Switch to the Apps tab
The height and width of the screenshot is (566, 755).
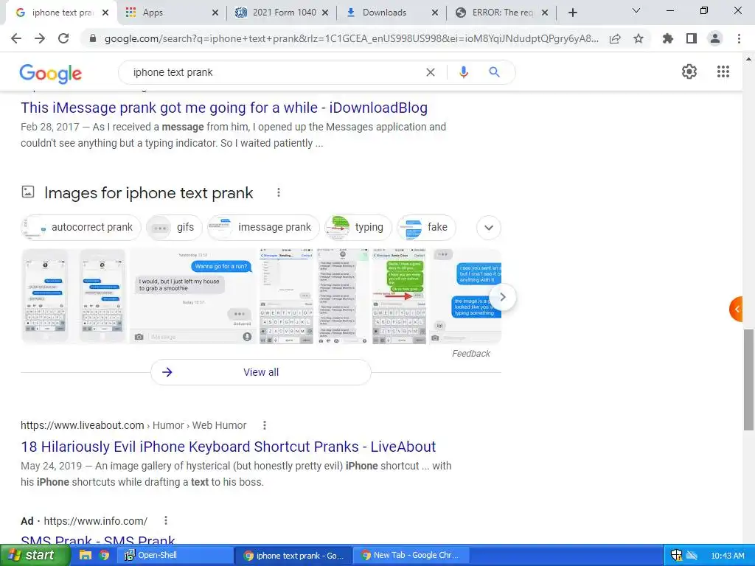(x=170, y=13)
